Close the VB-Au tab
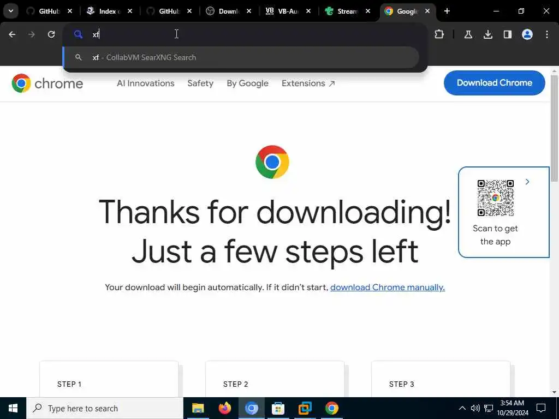 [x=308, y=11]
